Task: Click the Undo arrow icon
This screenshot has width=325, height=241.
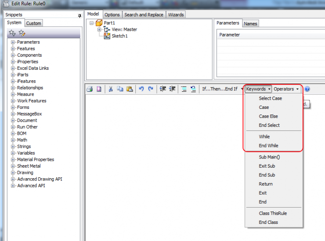Action: click(x=141, y=89)
